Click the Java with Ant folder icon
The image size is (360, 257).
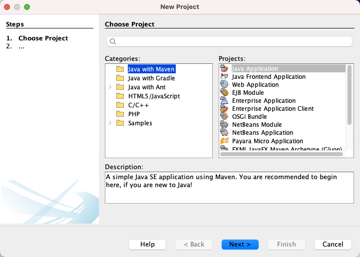click(120, 87)
